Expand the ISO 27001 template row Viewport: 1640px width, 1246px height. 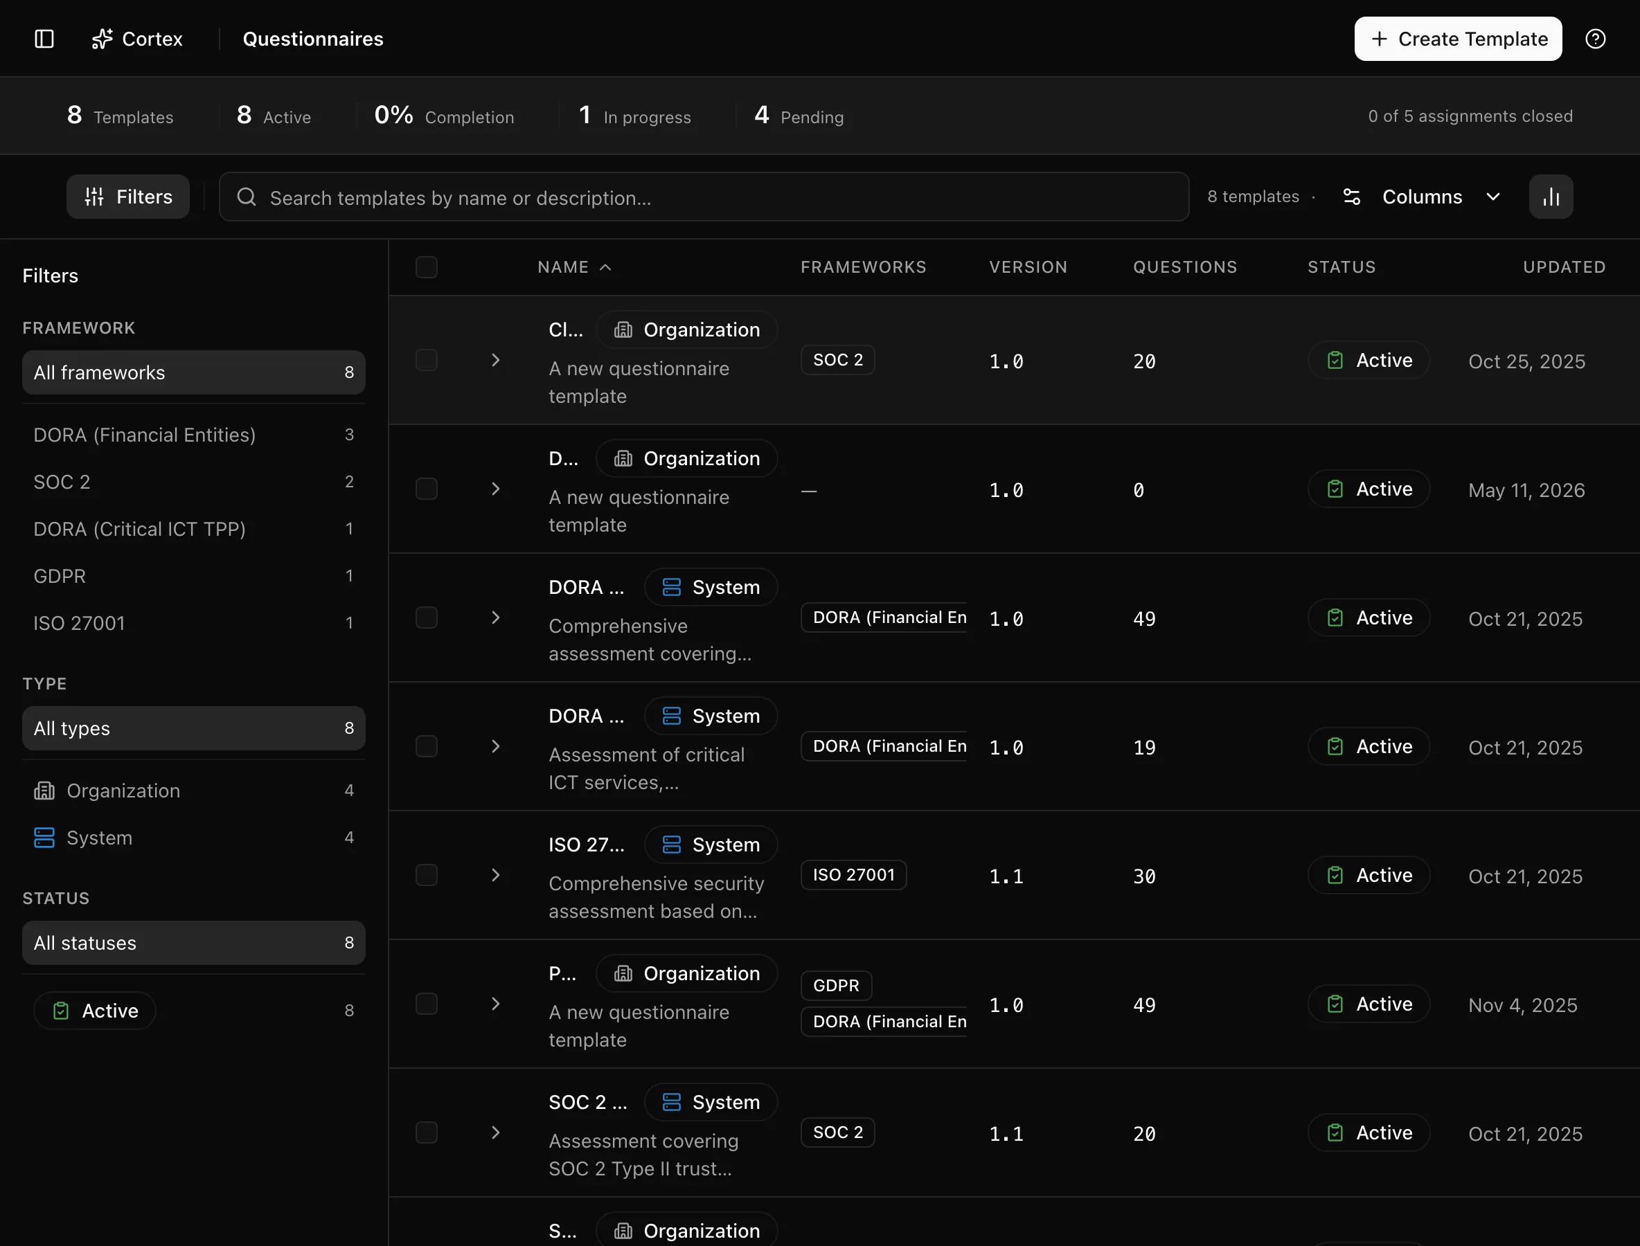[x=496, y=875]
